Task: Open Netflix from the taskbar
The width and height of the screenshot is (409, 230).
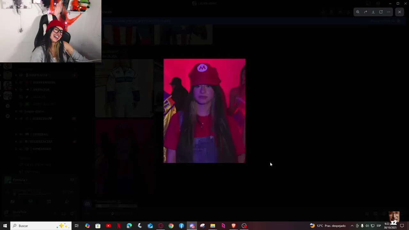Action: pos(119,226)
